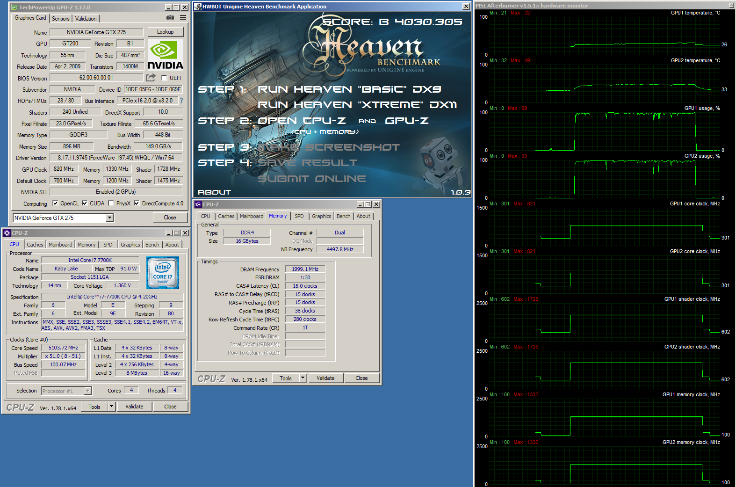Open the CPU tab in CPU-Z memory window
This screenshot has width=736, height=487.
(206, 216)
